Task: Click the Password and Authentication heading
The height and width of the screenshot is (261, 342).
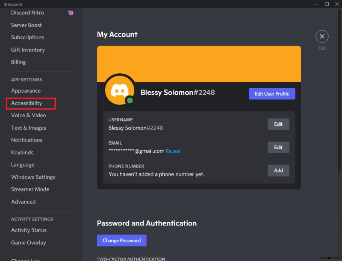Action: point(147,223)
